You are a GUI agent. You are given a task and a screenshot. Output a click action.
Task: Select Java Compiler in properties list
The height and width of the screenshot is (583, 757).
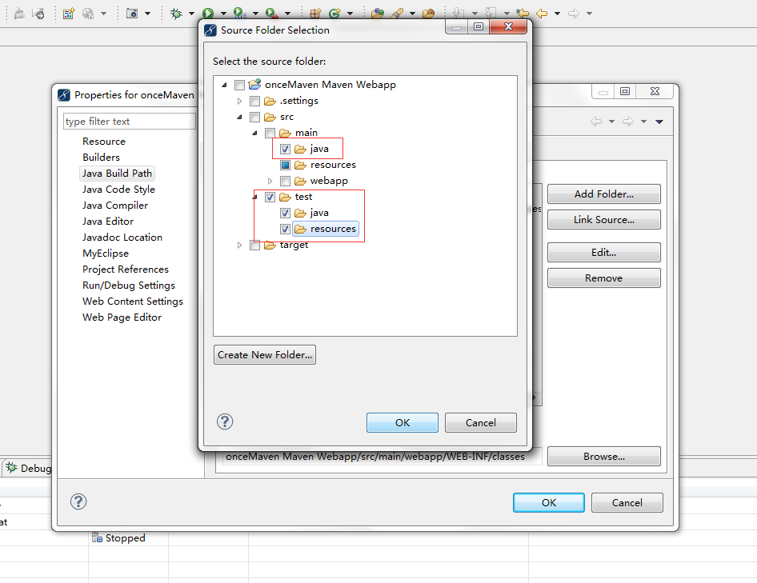pyautogui.click(x=114, y=206)
